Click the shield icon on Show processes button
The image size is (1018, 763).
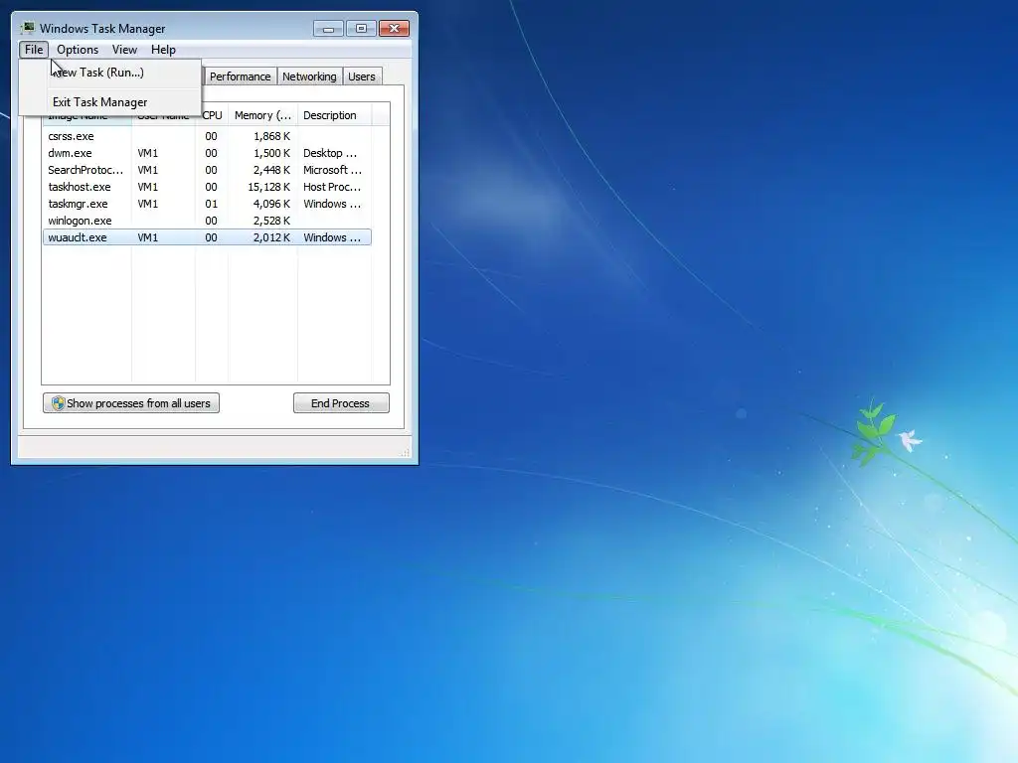[59, 403]
